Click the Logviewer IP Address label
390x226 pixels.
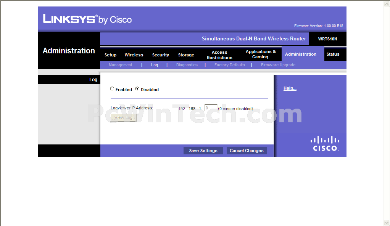click(x=132, y=108)
